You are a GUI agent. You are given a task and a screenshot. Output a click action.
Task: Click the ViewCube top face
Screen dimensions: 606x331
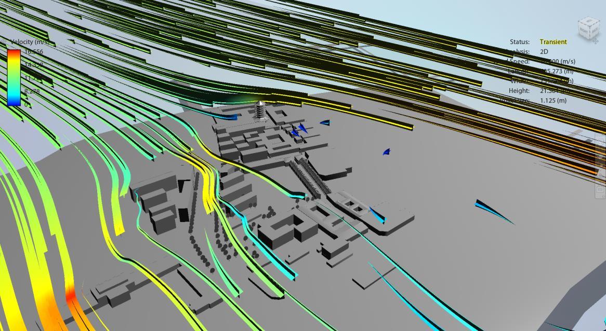coord(589,21)
